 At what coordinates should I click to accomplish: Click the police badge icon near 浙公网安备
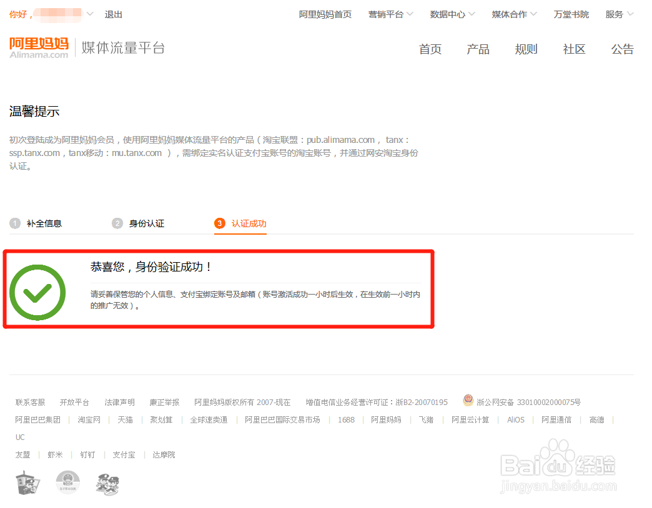click(x=468, y=401)
